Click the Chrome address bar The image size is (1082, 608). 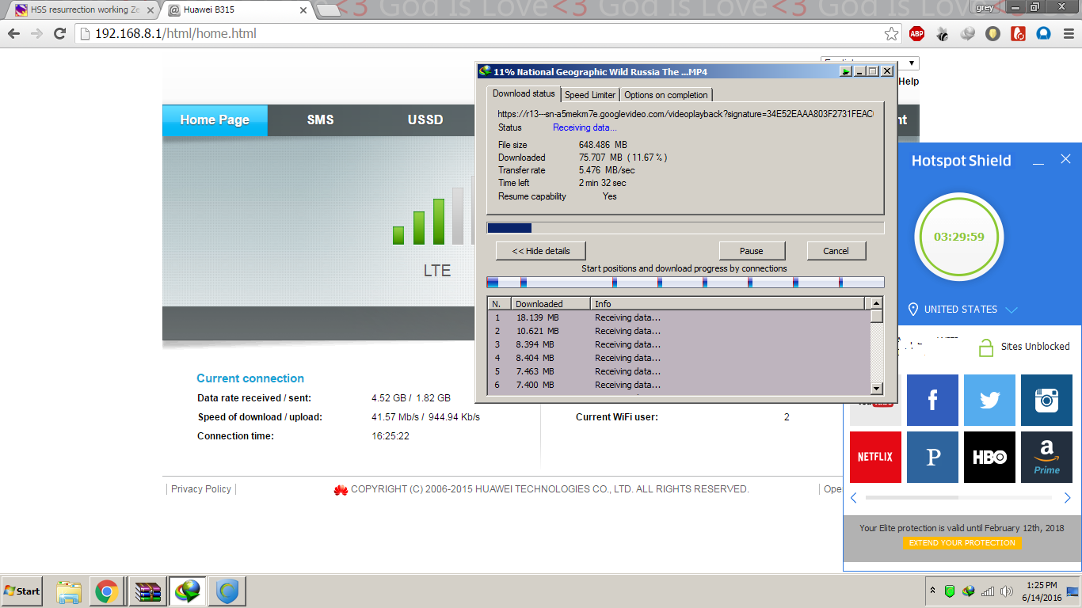(x=490, y=34)
